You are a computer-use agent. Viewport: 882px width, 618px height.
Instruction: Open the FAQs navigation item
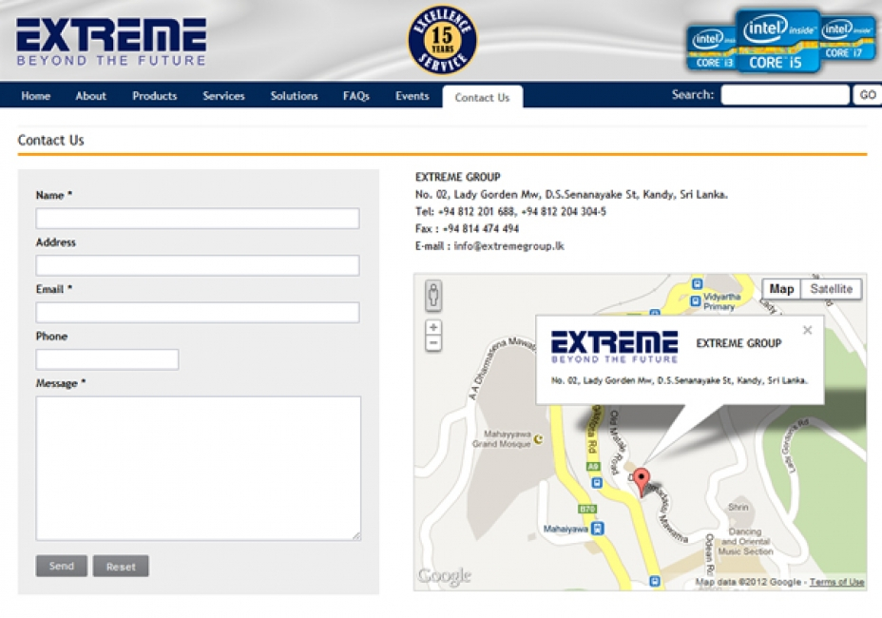tap(356, 96)
